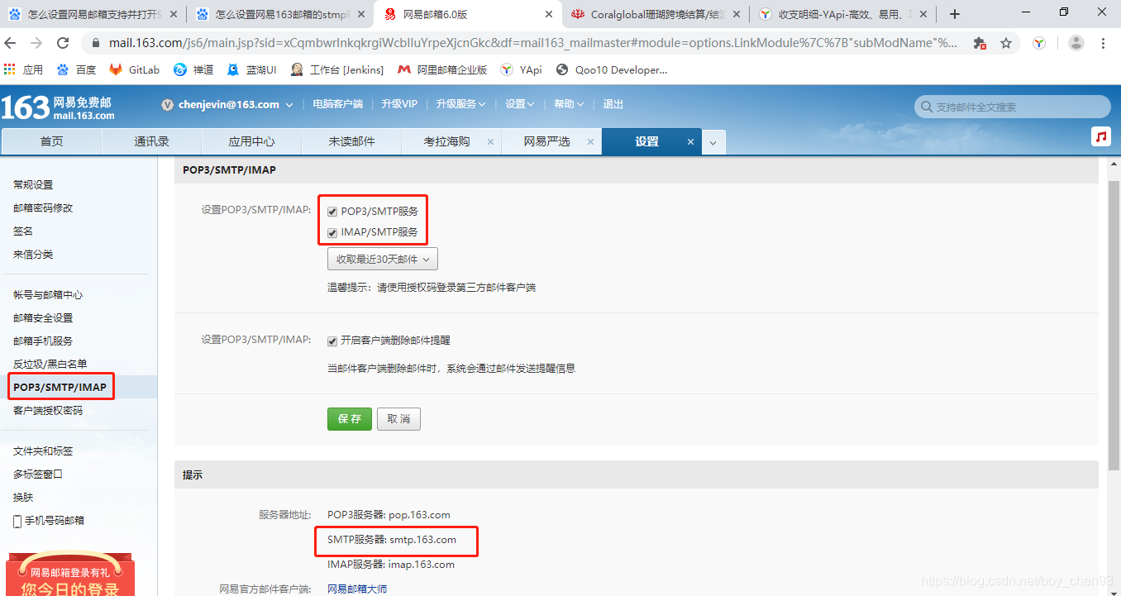Open the 收取最近30天邮件 dropdown
The image size is (1121, 596).
tap(382, 258)
